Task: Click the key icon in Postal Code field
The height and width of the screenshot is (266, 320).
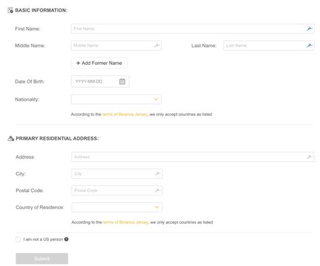Action: [157, 190]
